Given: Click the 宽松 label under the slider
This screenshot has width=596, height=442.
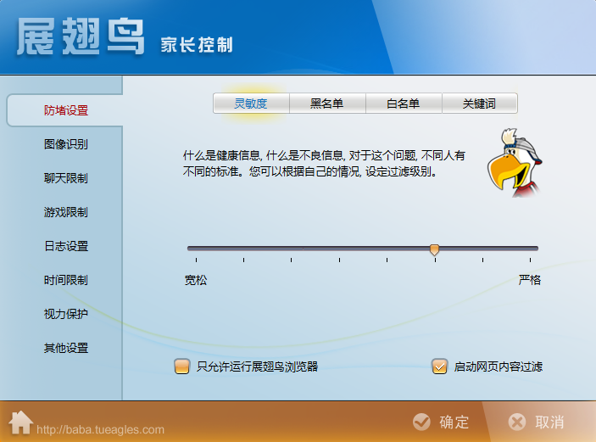Looking at the screenshot, I should click(x=196, y=280).
